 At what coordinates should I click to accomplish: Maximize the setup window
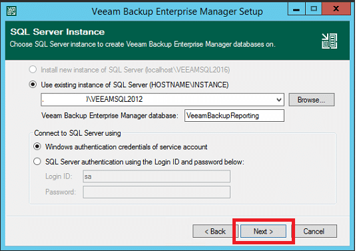click(x=314, y=9)
